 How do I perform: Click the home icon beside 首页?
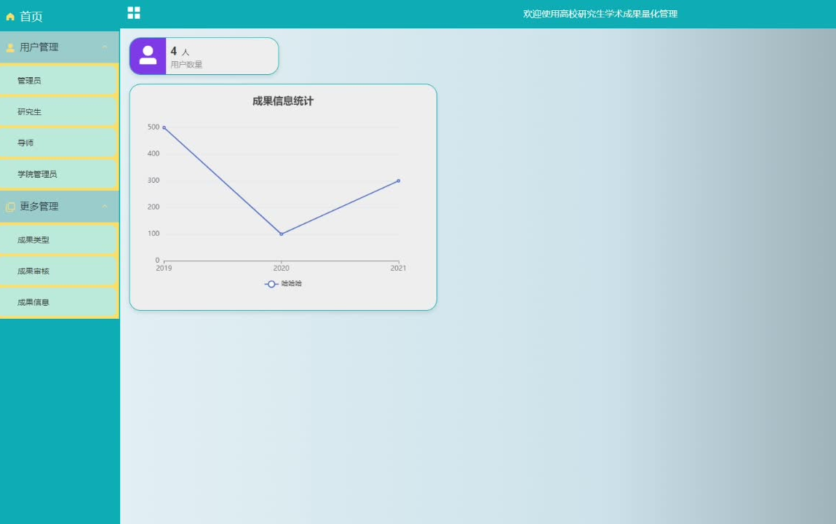click(9, 16)
